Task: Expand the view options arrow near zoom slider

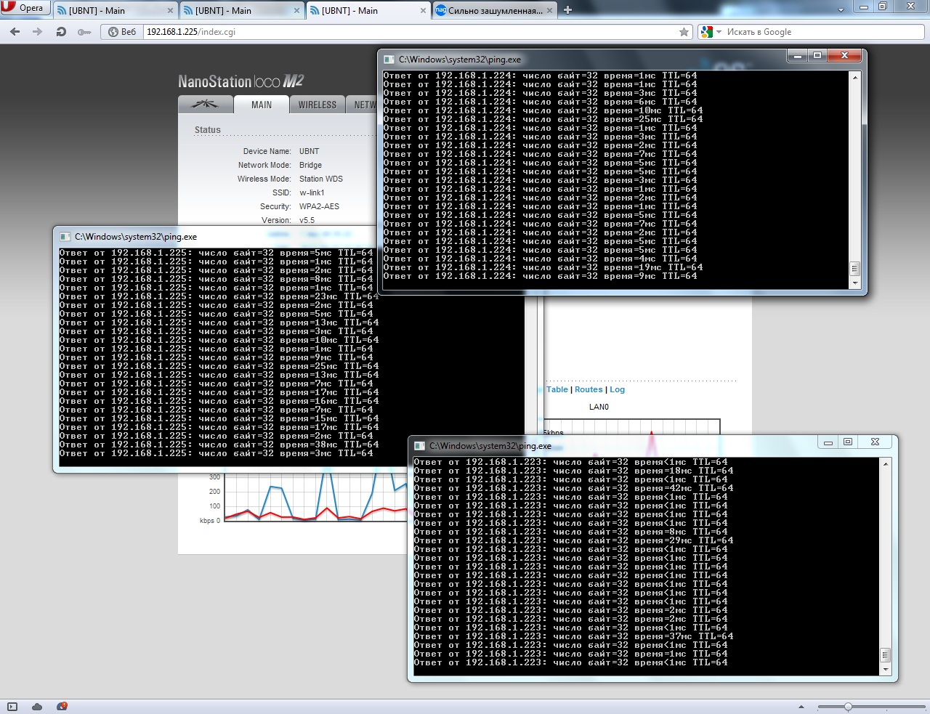Action: [801, 707]
